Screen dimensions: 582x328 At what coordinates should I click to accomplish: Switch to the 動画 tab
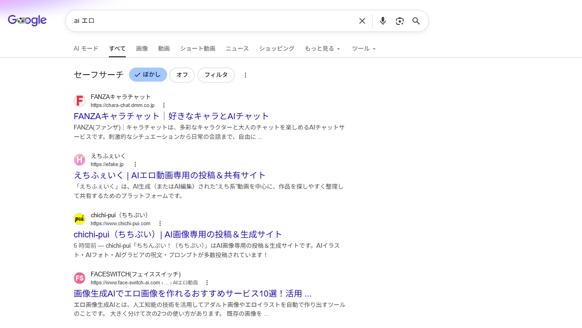tap(164, 48)
